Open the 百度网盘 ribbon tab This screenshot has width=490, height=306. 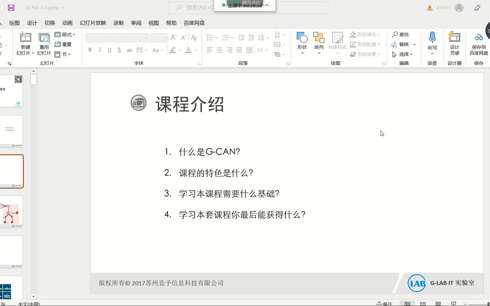click(194, 23)
